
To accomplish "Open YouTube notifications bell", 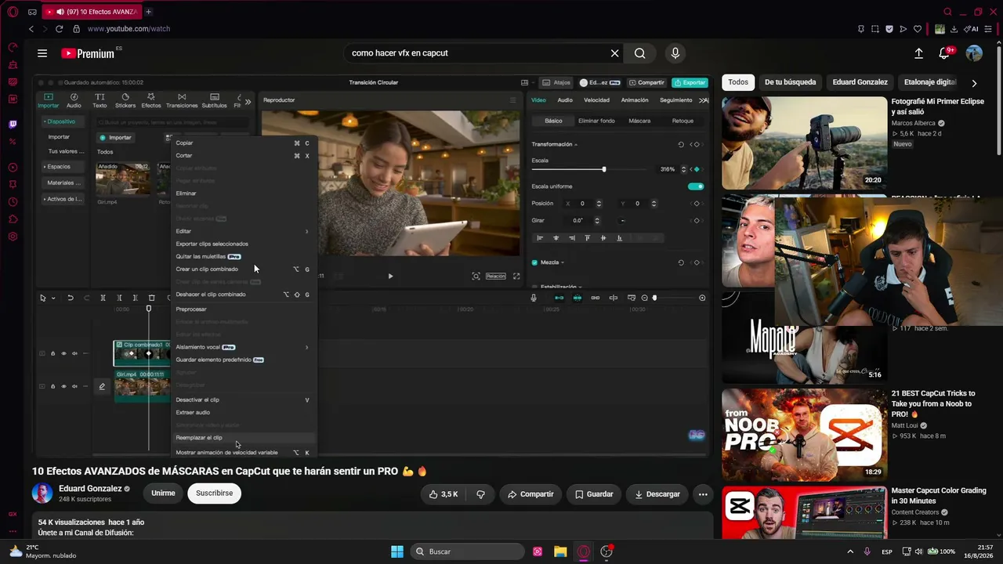I will click(944, 53).
